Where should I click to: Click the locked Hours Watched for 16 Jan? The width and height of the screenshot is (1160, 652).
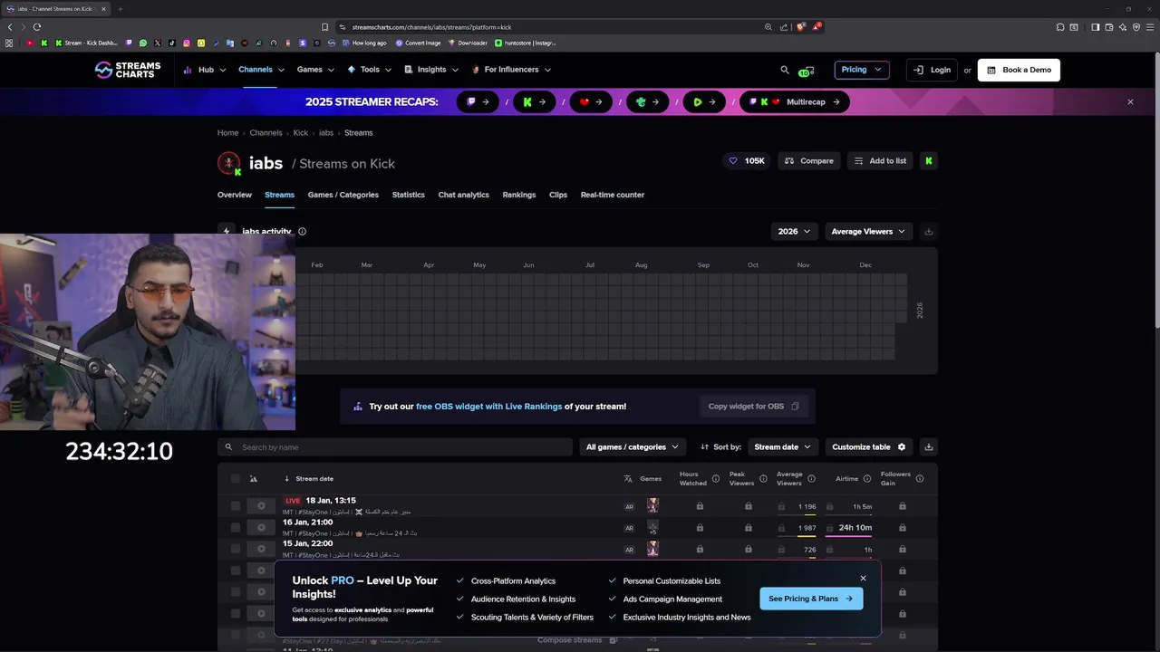(x=700, y=527)
